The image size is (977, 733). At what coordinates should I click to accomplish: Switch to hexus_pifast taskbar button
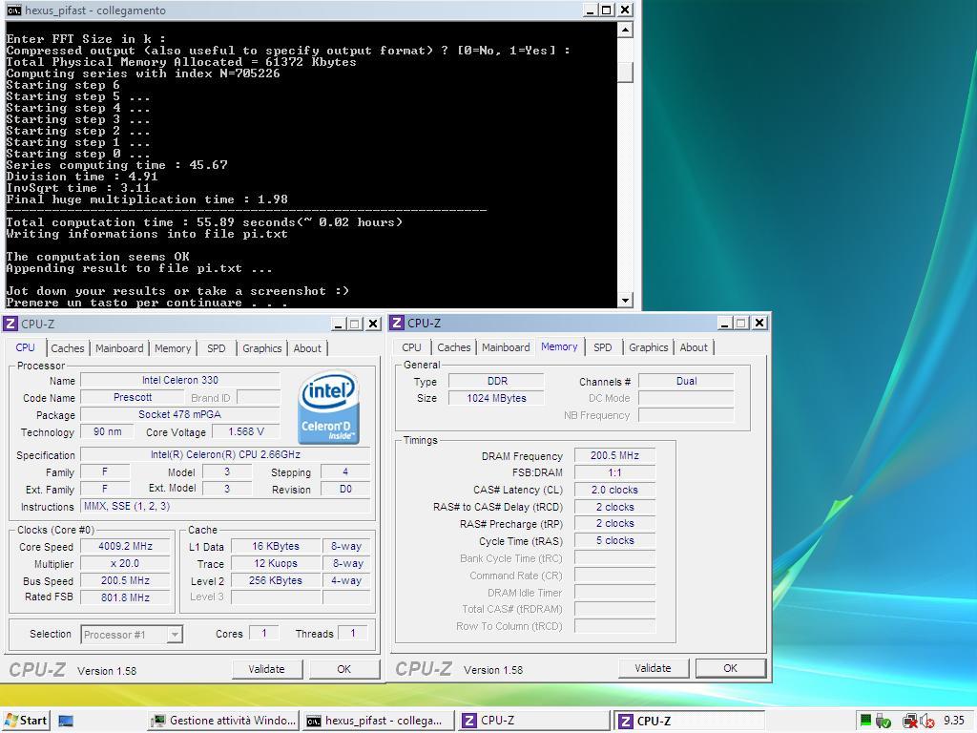379,721
